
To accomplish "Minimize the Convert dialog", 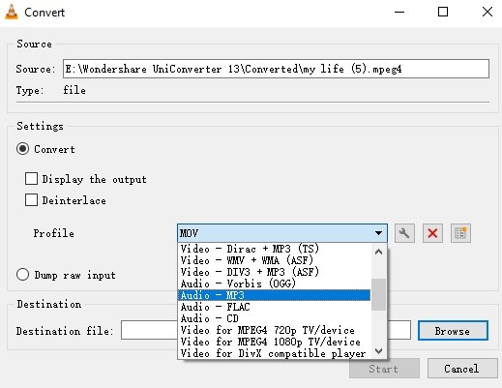I will point(399,12).
